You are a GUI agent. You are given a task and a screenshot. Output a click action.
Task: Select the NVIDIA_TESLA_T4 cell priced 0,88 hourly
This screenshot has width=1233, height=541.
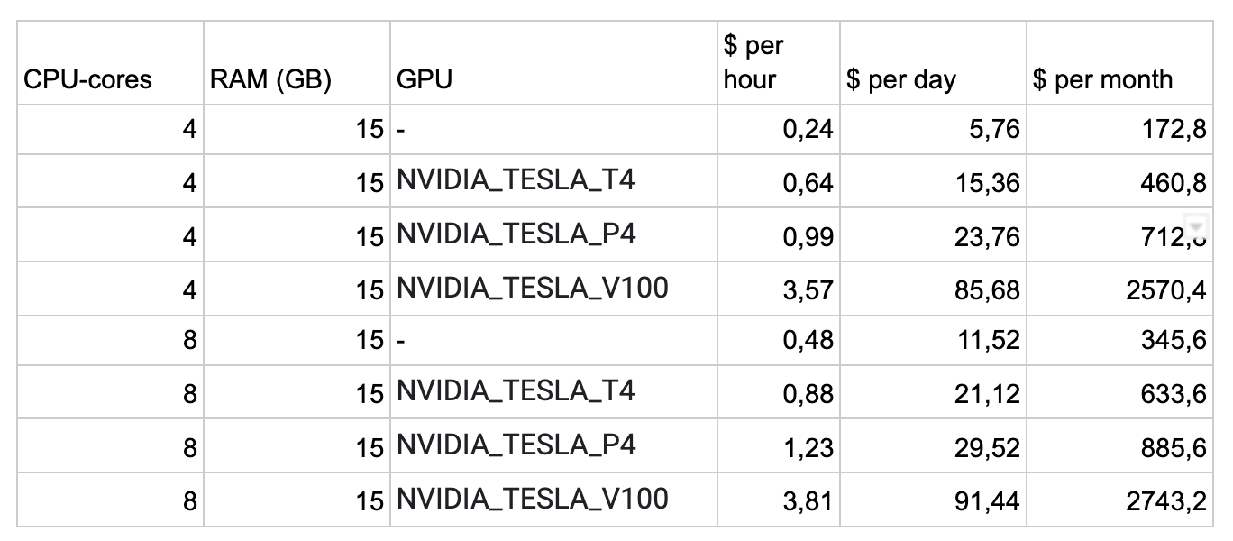(553, 392)
